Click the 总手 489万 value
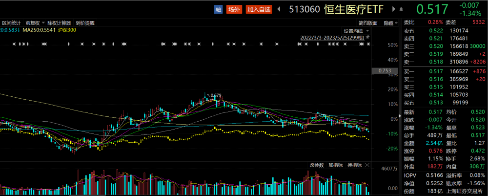 point(435,135)
